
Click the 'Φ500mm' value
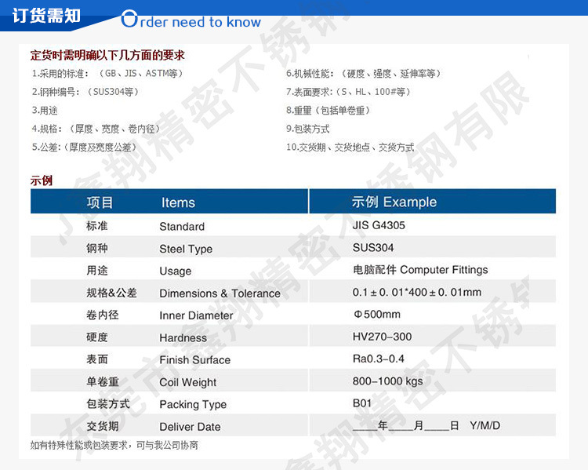377,314
